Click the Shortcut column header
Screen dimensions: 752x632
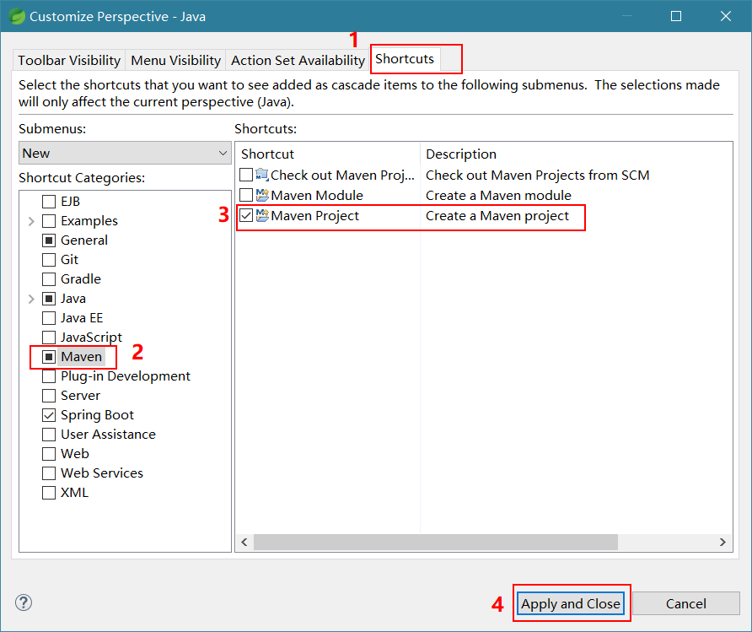328,154
